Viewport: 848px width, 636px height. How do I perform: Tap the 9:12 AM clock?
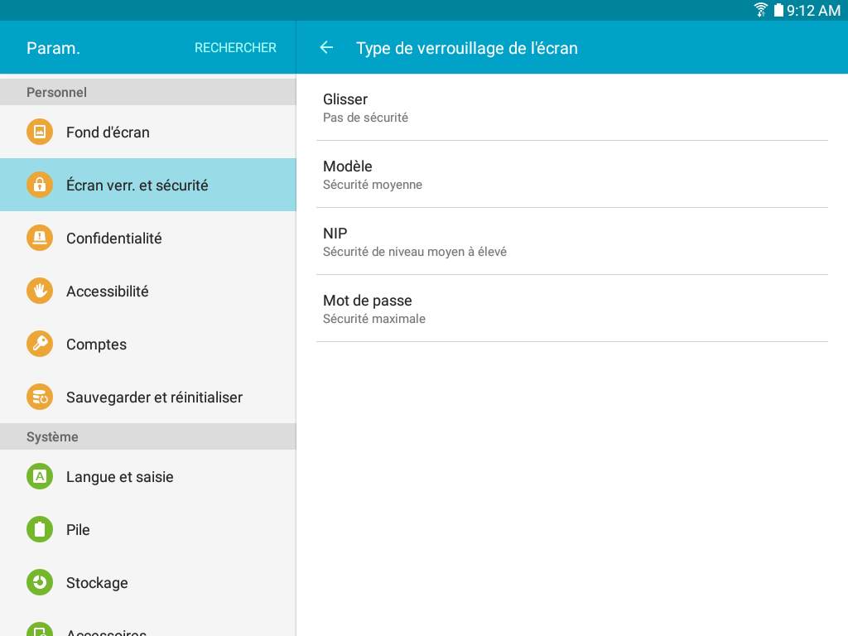pyautogui.click(x=813, y=11)
